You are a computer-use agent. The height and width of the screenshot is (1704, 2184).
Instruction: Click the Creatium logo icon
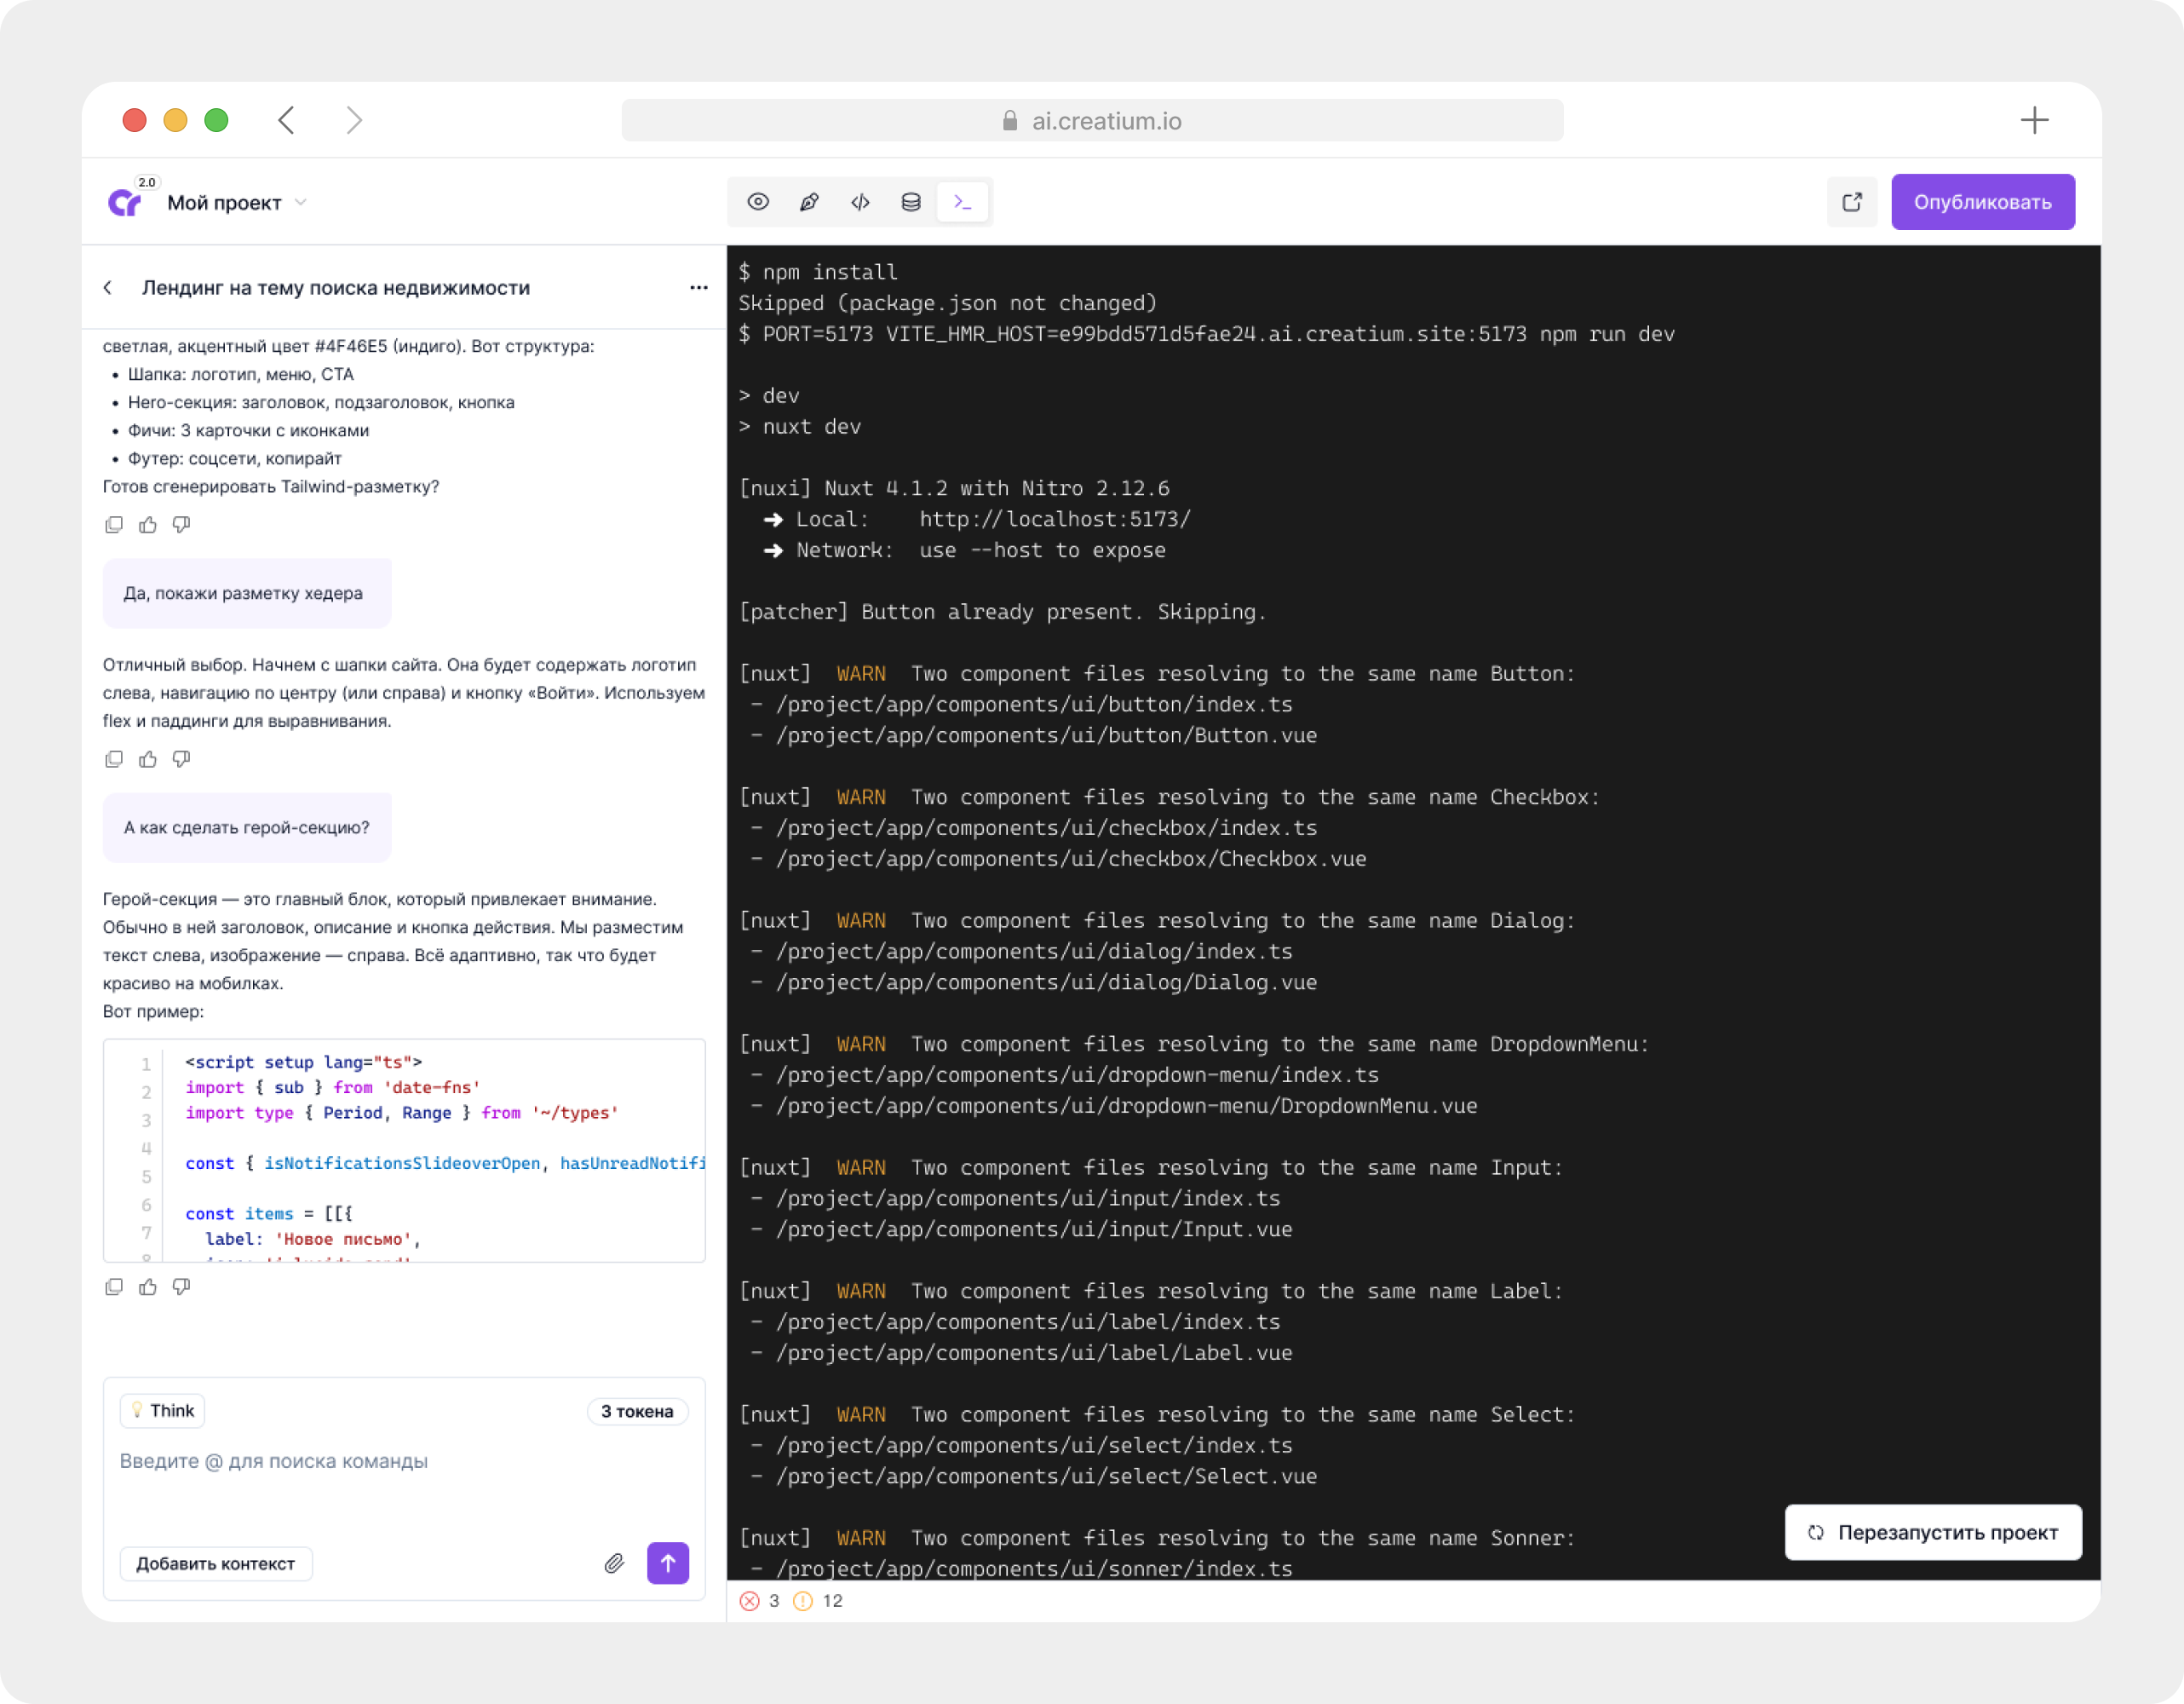point(125,203)
